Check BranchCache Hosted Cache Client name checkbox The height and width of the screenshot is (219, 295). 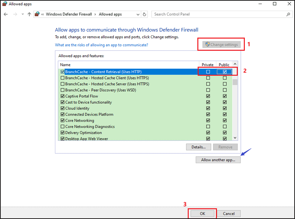click(62, 78)
